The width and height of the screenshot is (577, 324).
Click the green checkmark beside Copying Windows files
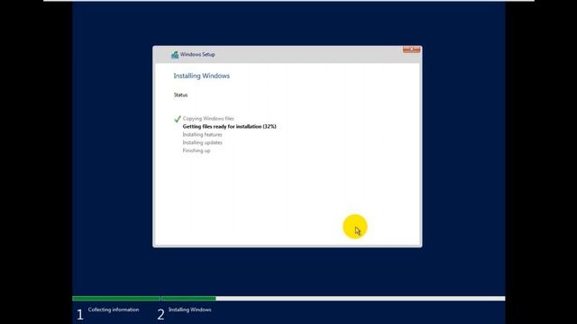178,119
